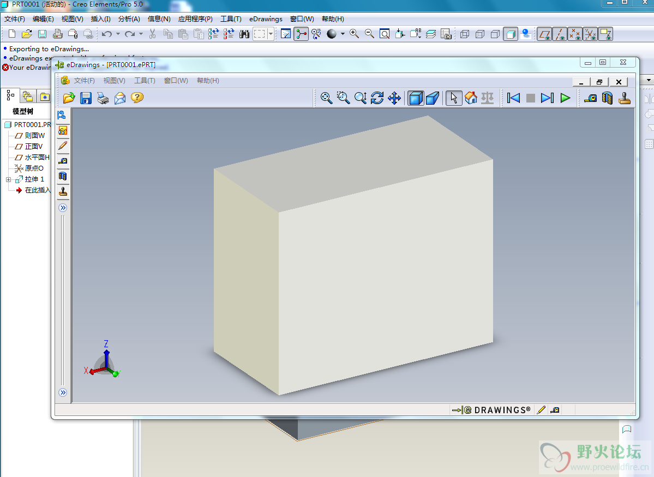Expand 拉伸 1 feature in model tree
Image resolution: width=654 pixels, height=477 pixels.
point(8,180)
